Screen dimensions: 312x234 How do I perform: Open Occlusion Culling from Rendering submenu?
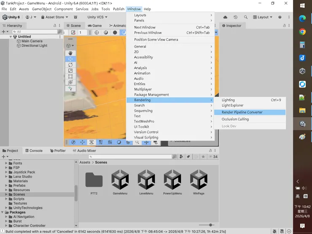tap(235, 119)
